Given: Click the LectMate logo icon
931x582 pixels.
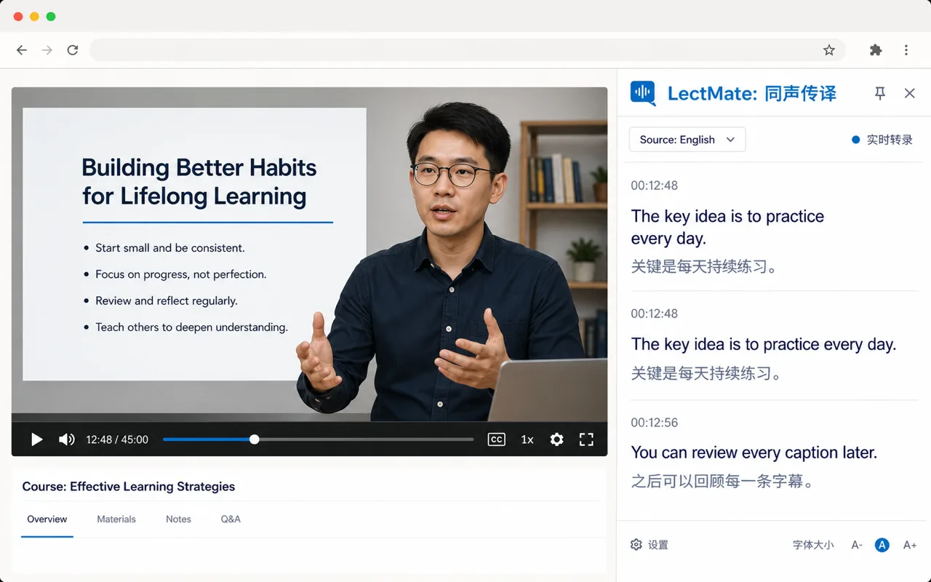Looking at the screenshot, I should (x=643, y=93).
